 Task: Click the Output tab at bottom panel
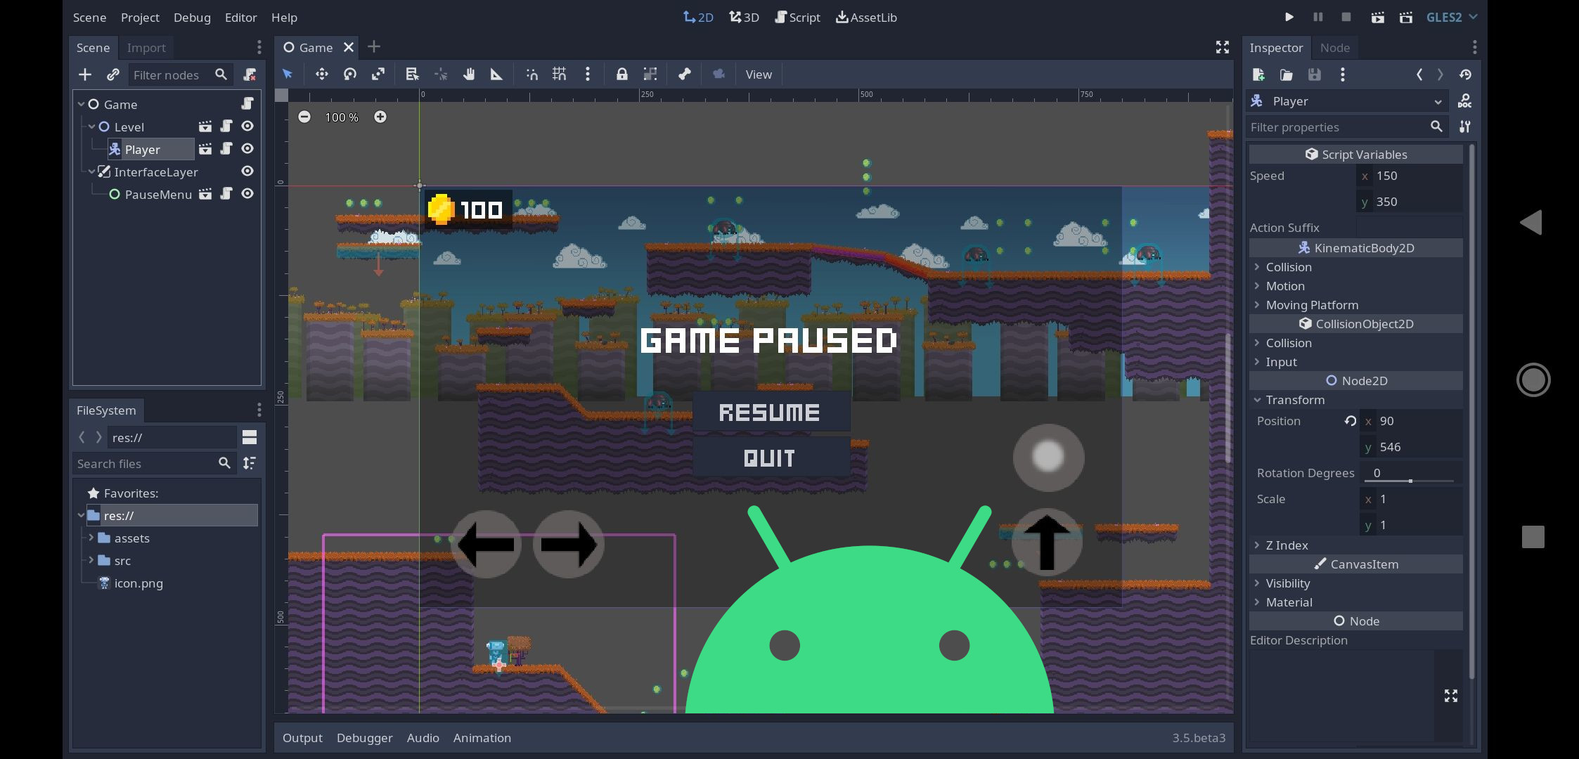pyautogui.click(x=301, y=738)
